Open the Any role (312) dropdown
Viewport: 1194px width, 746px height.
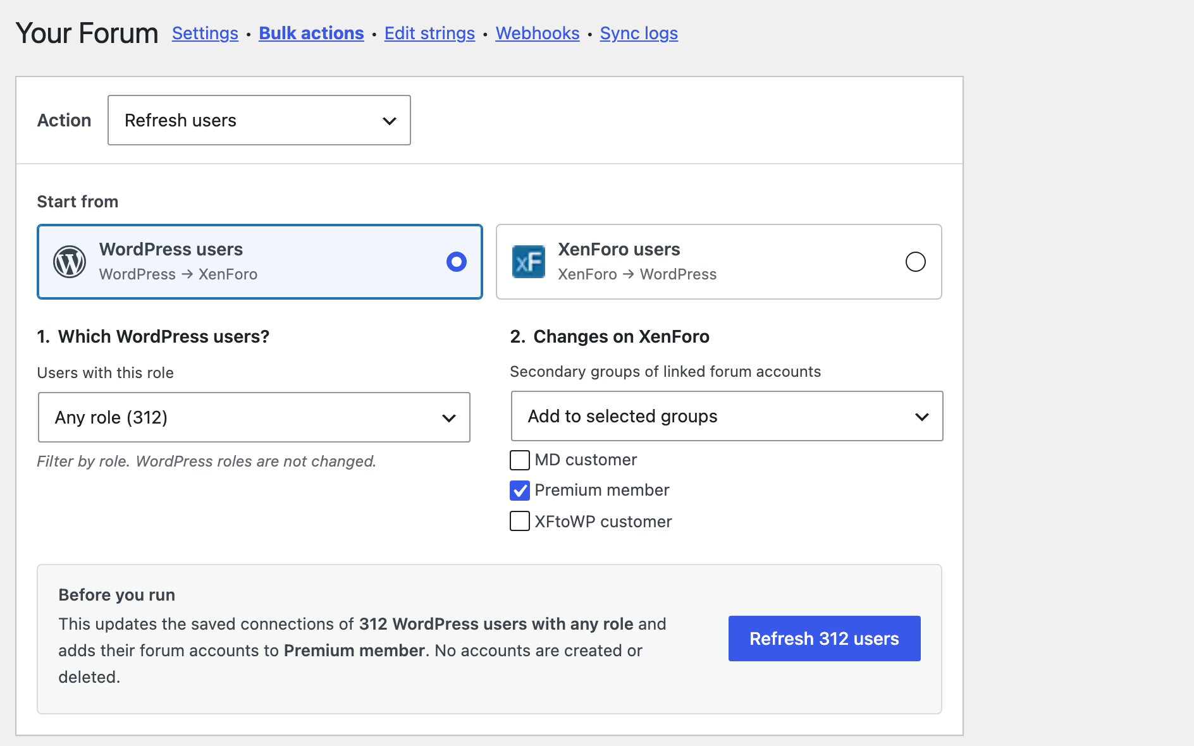pyautogui.click(x=254, y=417)
